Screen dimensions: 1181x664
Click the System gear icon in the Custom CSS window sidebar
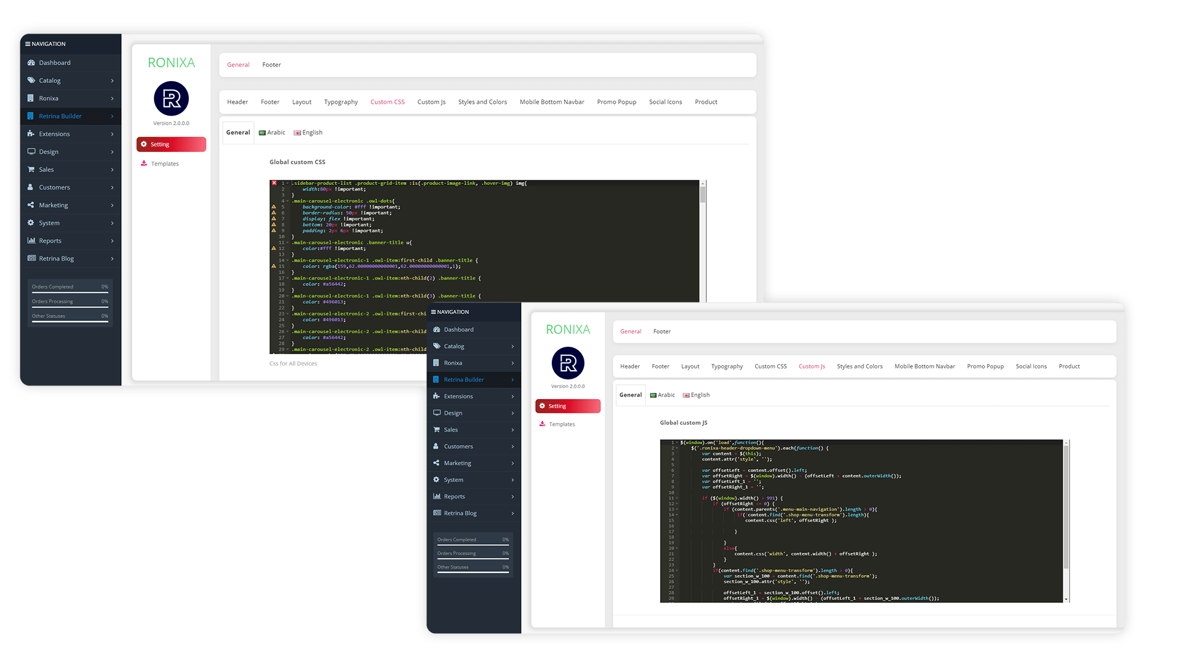pyautogui.click(x=31, y=223)
